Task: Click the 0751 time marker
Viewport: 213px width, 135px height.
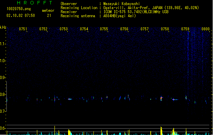Action: 23,29
